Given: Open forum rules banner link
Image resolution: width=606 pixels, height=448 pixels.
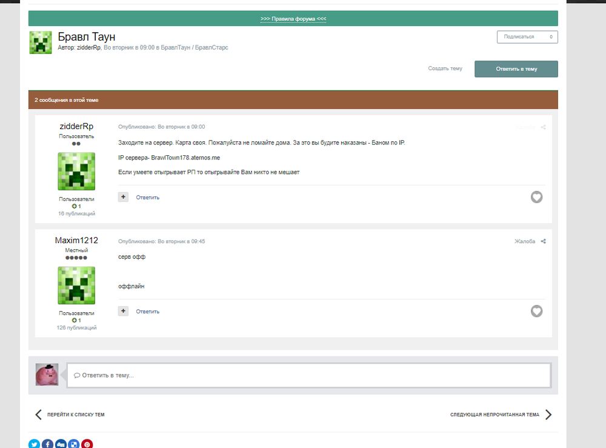Looking at the screenshot, I should 293,19.
